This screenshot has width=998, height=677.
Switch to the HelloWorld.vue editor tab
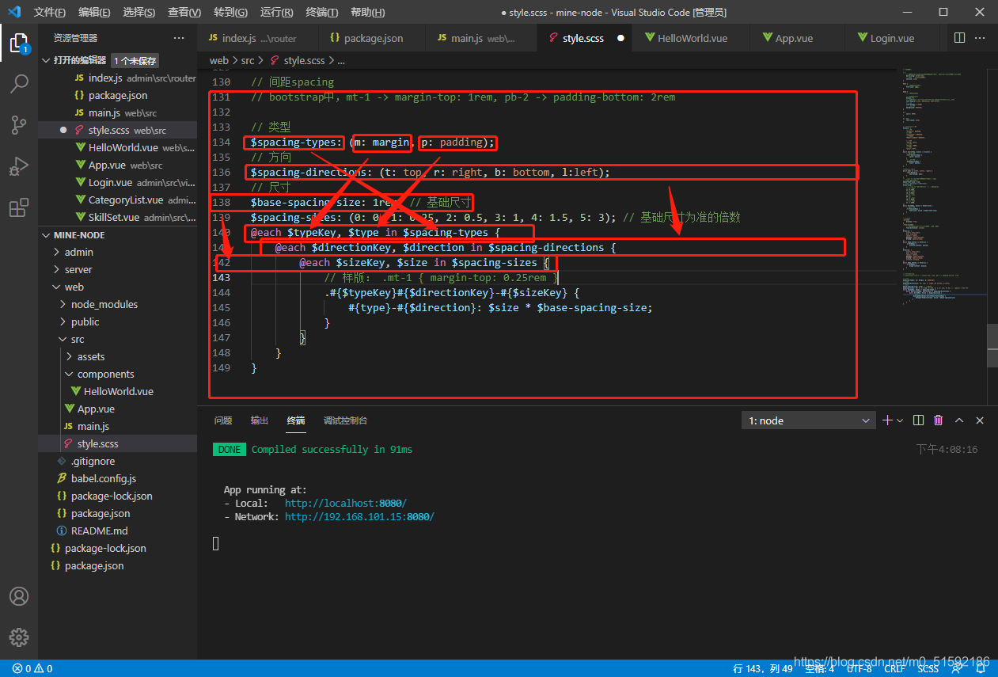coord(691,38)
